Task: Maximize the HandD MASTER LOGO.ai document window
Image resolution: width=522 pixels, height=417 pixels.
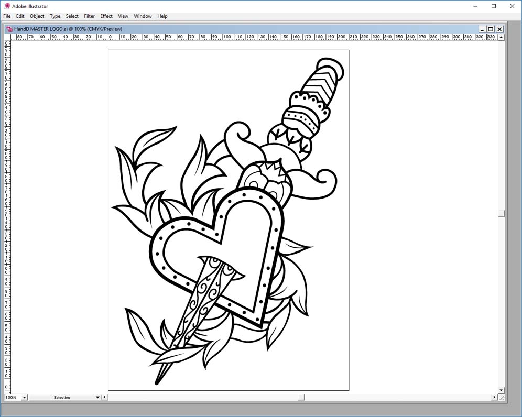Action: point(491,29)
